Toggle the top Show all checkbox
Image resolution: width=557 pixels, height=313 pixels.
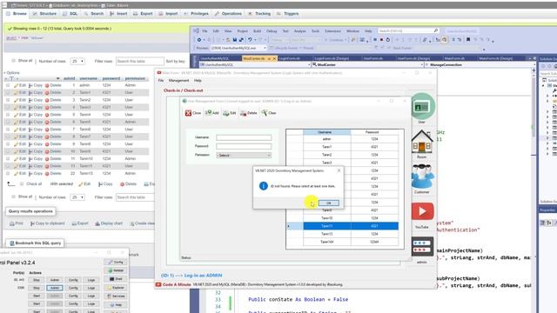[x=14, y=61]
